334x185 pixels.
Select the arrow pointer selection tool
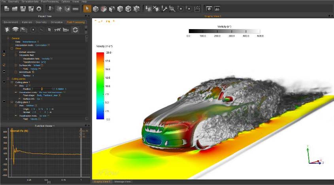pos(88,9)
